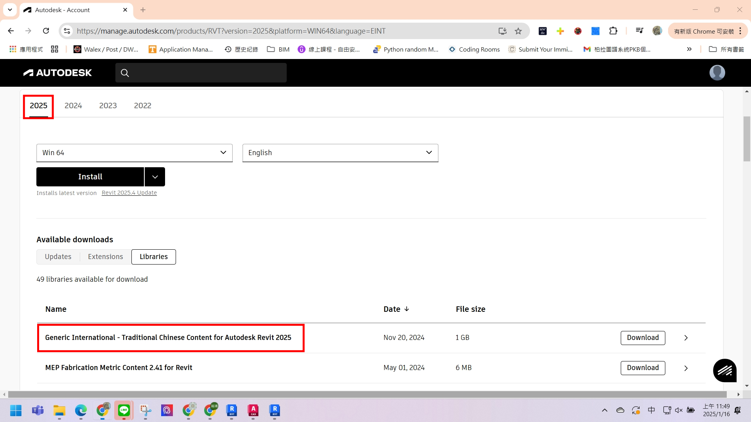Expand Install button options arrow
Viewport: 751px width, 422px height.
click(x=155, y=177)
